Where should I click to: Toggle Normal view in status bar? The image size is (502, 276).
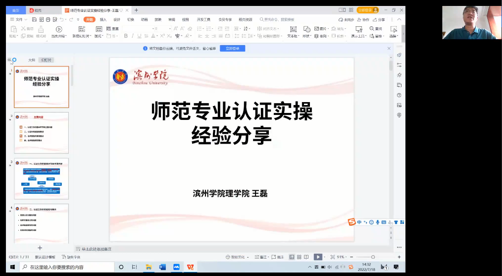click(x=292, y=257)
